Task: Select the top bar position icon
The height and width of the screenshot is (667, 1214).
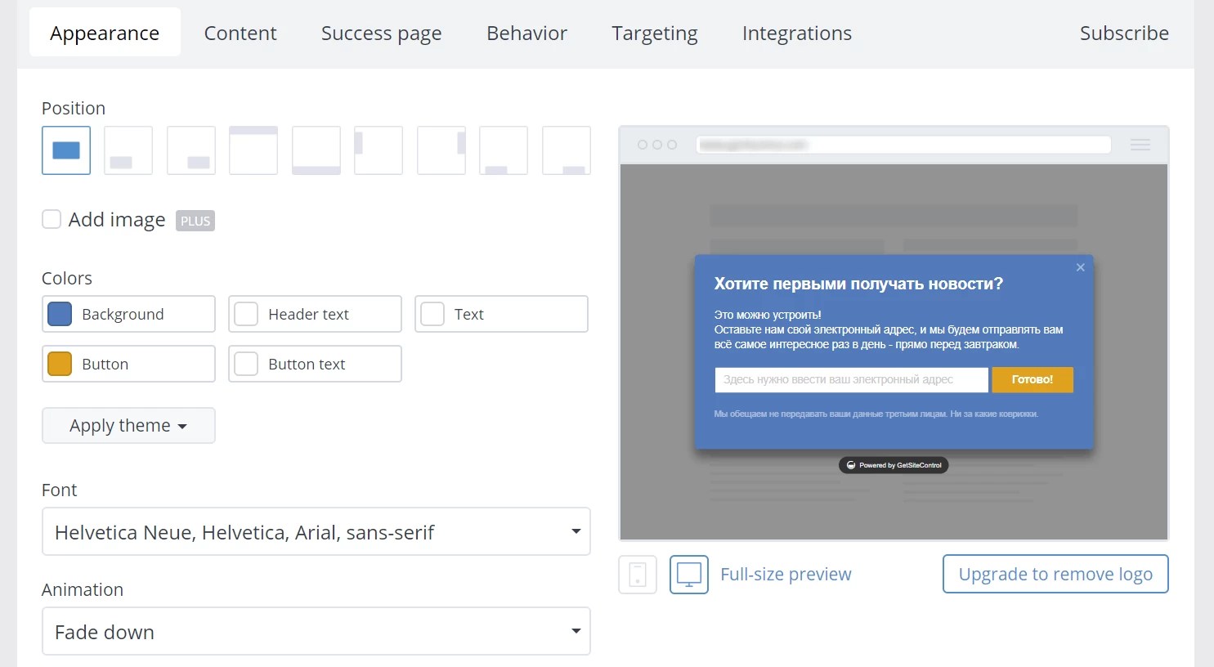Action: click(253, 150)
